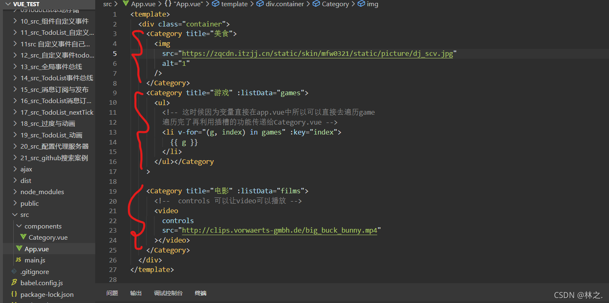Open the 19_src_TodoList_动画 folder row
Screen dimensions: 609x303
[49, 135]
